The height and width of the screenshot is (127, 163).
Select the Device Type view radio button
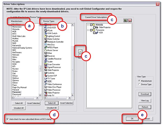(139, 84)
